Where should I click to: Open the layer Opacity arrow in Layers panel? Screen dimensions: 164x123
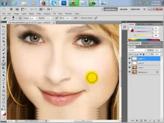tap(161, 50)
